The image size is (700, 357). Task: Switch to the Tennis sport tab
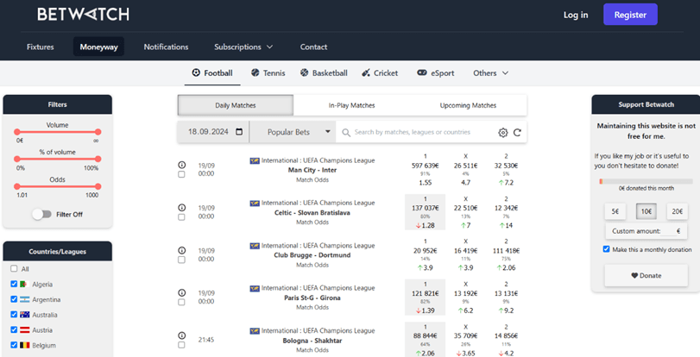point(268,72)
